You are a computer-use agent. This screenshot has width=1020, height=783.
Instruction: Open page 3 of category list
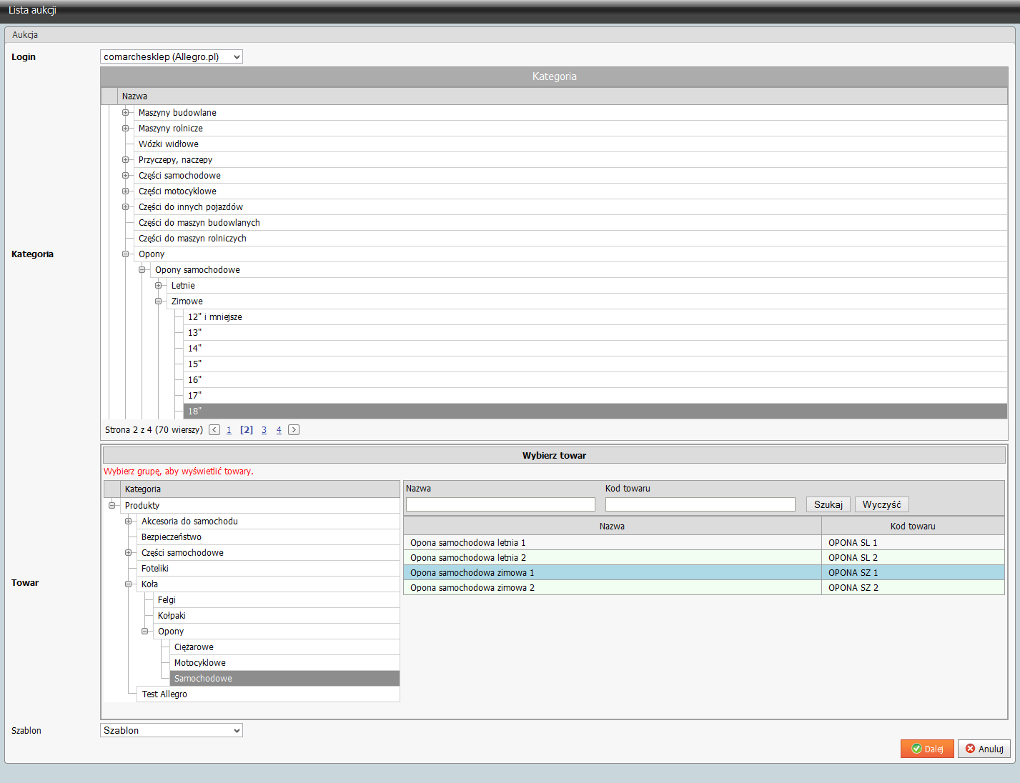click(264, 430)
